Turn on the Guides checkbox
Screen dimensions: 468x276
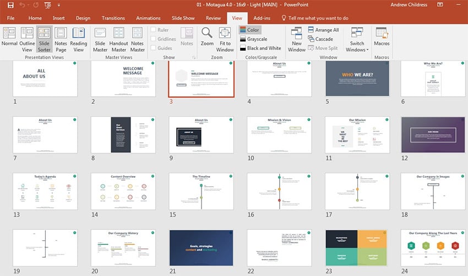(154, 48)
